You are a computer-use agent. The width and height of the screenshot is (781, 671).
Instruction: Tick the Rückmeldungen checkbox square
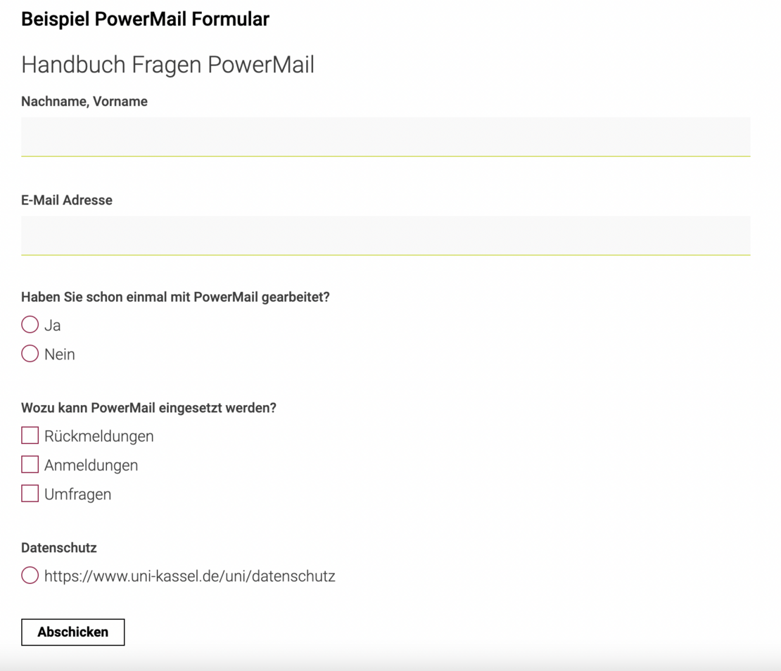30,435
